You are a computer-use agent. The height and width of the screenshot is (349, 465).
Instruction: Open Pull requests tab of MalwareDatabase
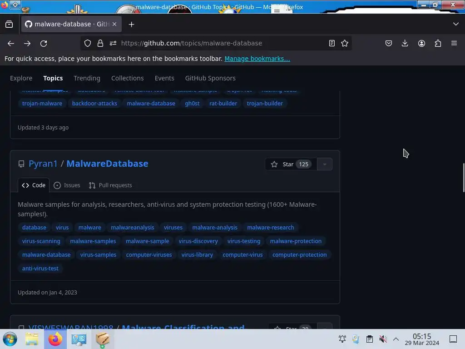coord(110,185)
